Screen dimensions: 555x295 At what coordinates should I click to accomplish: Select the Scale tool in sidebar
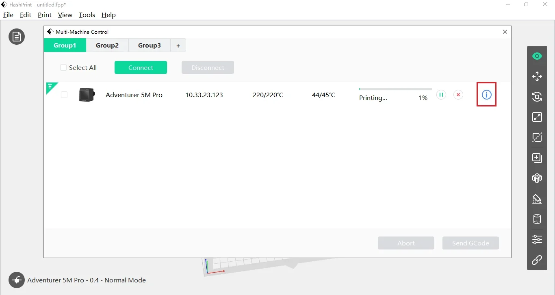537,117
